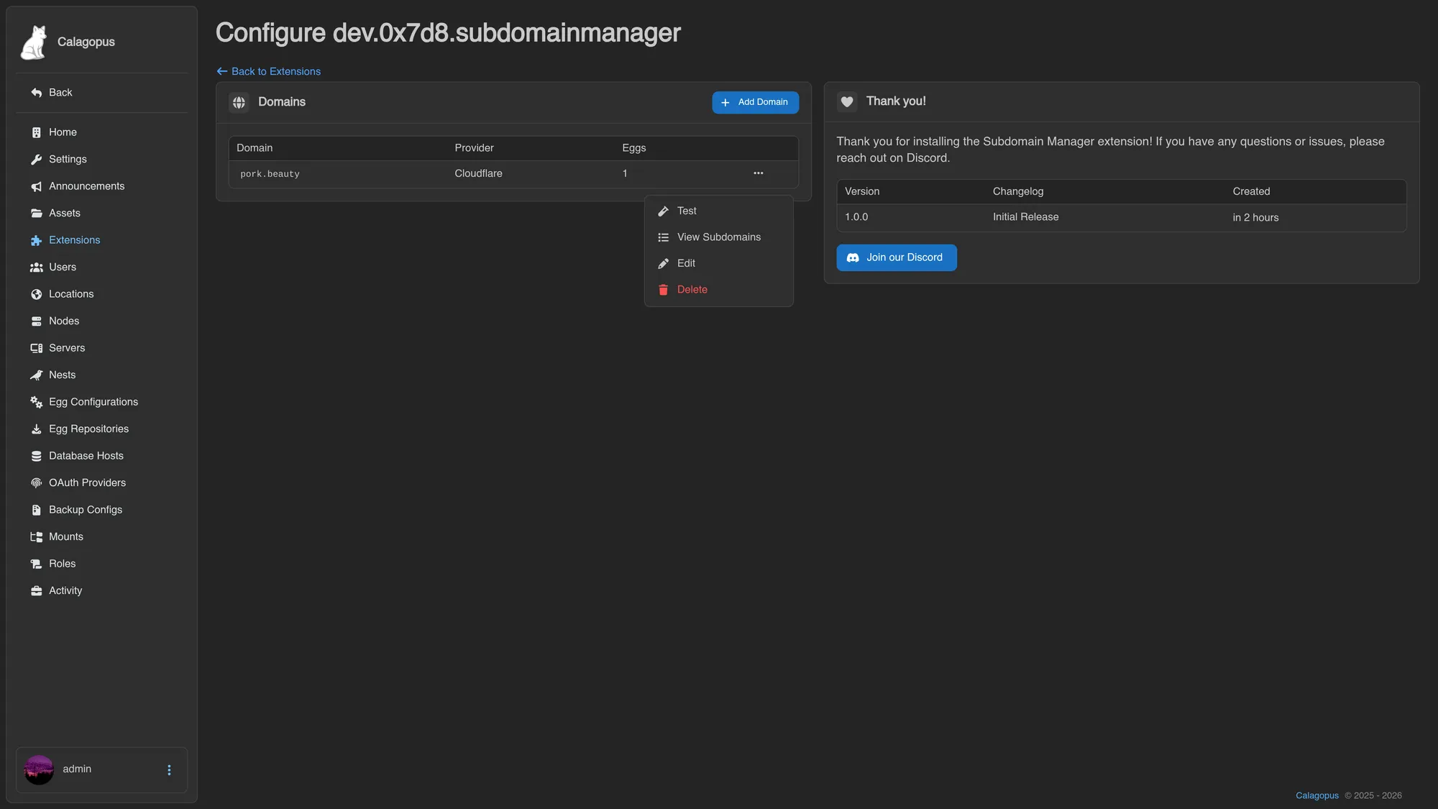Click the Back sidebar link

[x=101, y=93]
